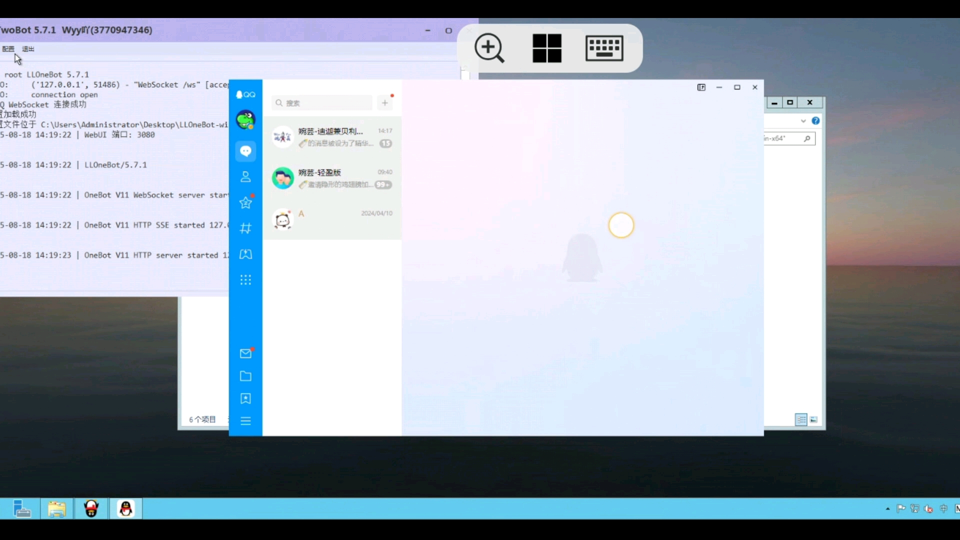Viewport: 960px width, 540px height.
Task: Open the QQ contacts icon
Action: pos(245,177)
